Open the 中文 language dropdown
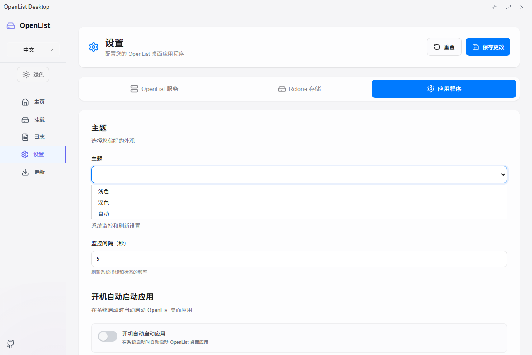Image resolution: width=532 pixels, height=355 pixels. tap(33, 50)
